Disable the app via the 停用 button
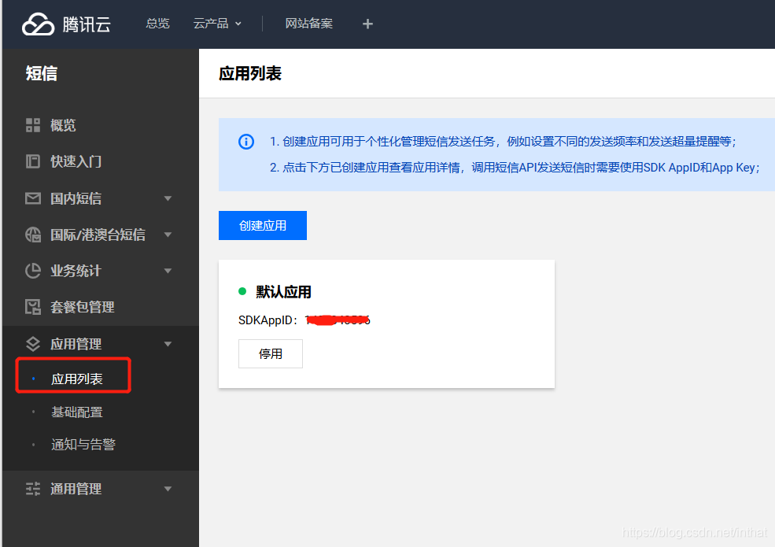The height and width of the screenshot is (547, 775). pyautogui.click(x=270, y=353)
